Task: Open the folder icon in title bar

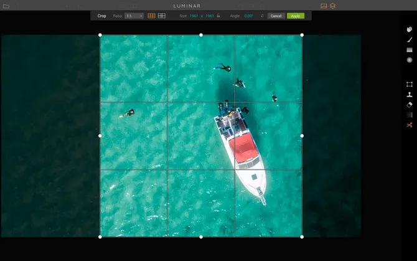Action: 6,6
